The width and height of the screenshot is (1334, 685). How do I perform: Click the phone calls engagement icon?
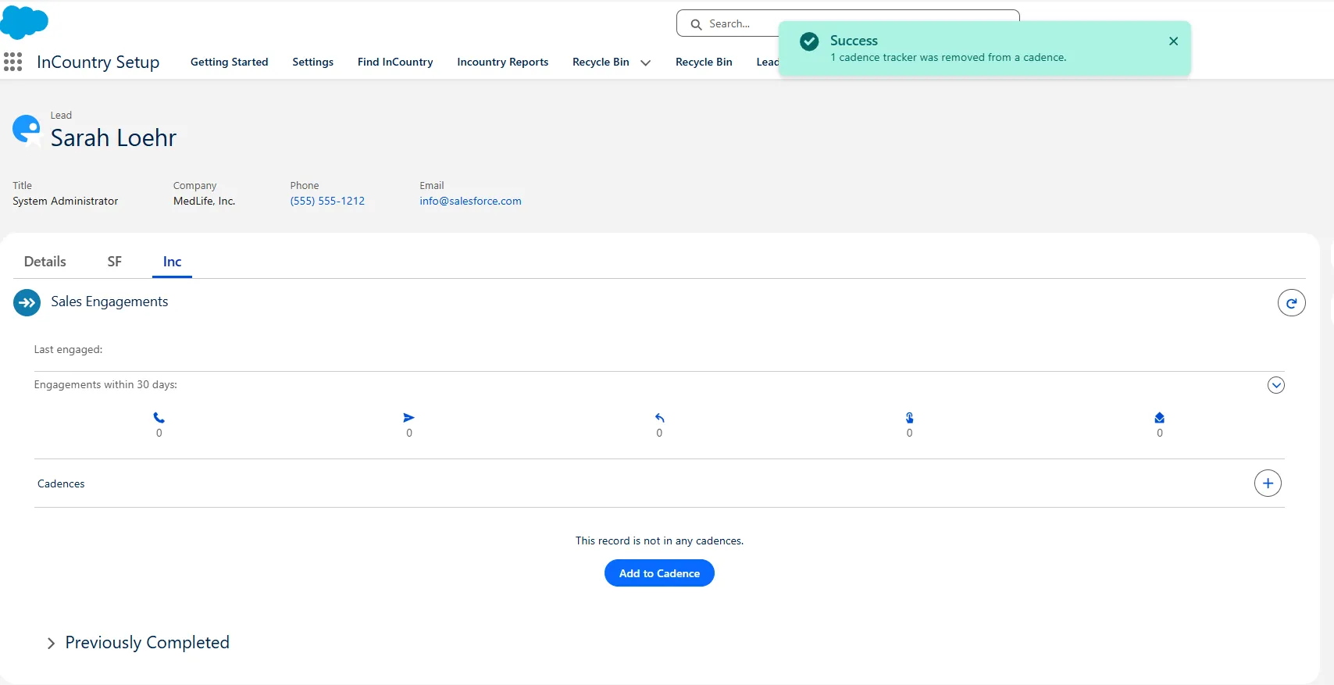(159, 418)
